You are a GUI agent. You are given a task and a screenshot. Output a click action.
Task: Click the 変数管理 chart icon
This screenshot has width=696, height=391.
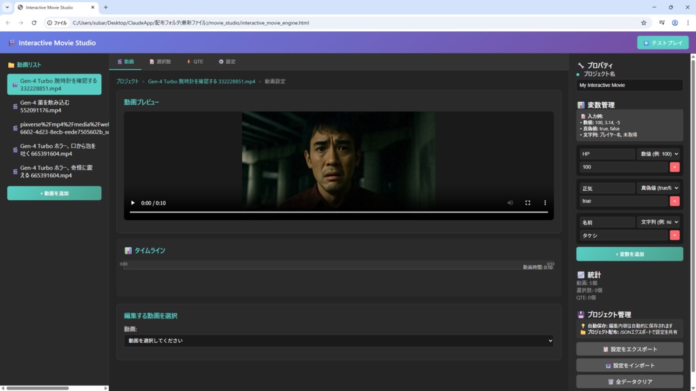(580, 105)
